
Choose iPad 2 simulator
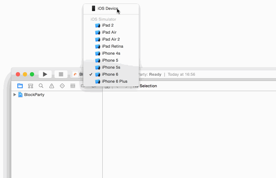111,25
